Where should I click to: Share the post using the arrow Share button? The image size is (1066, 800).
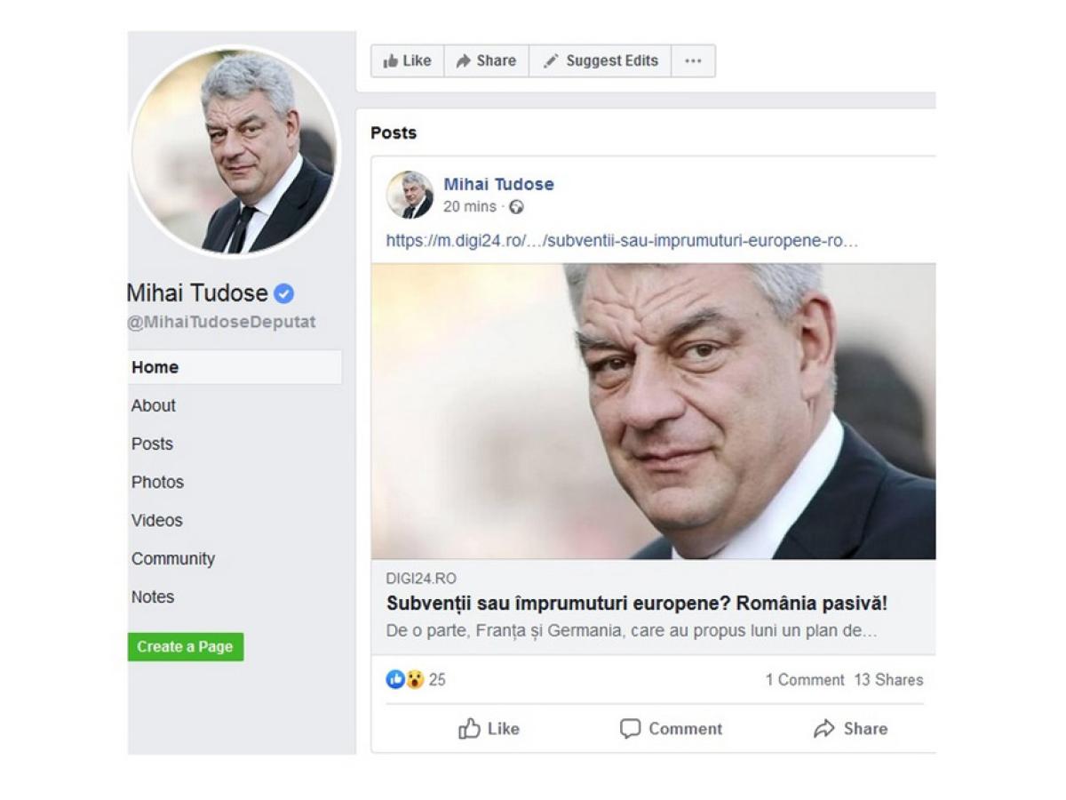[850, 729]
